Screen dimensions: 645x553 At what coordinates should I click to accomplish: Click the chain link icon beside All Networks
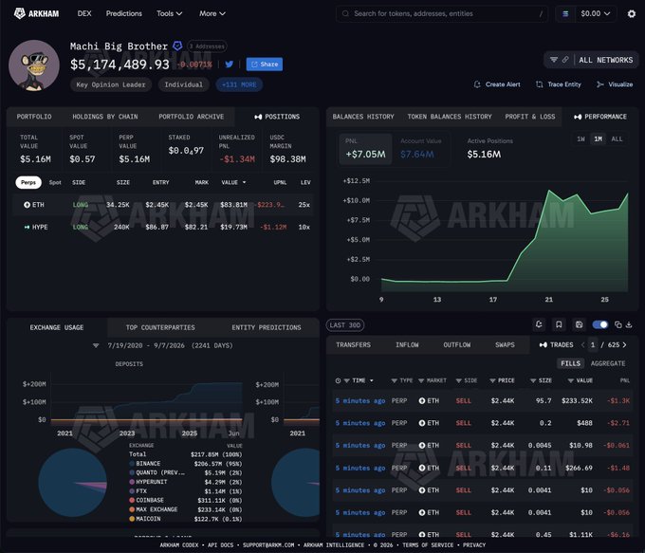pyautogui.click(x=565, y=60)
